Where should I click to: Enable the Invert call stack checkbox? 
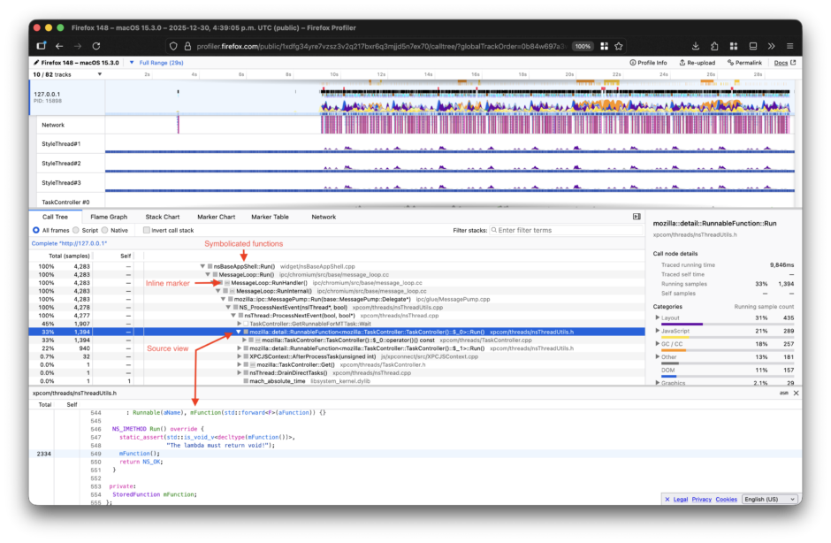(x=147, y=230)
